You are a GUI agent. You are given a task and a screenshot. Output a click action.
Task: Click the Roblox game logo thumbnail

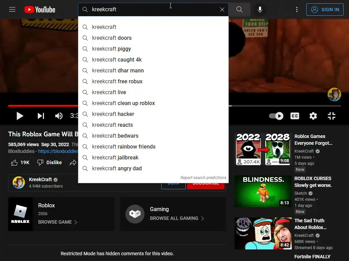pyautogui.click(x=20, y=214)
